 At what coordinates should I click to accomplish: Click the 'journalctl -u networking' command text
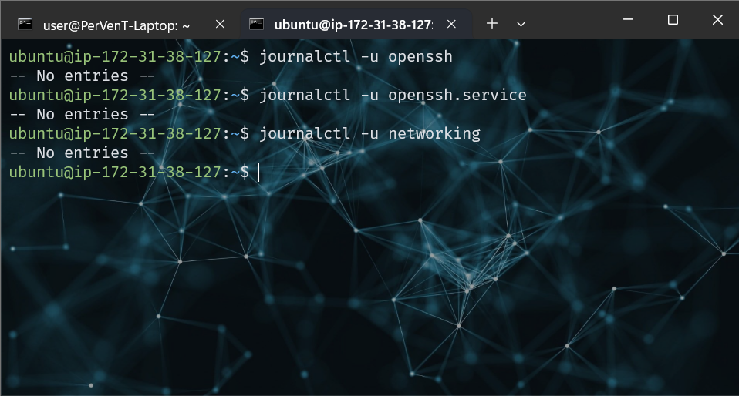tap(369, 134)
